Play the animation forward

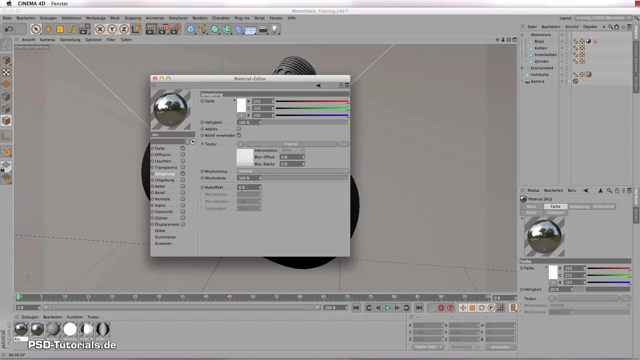click(388, 308)
